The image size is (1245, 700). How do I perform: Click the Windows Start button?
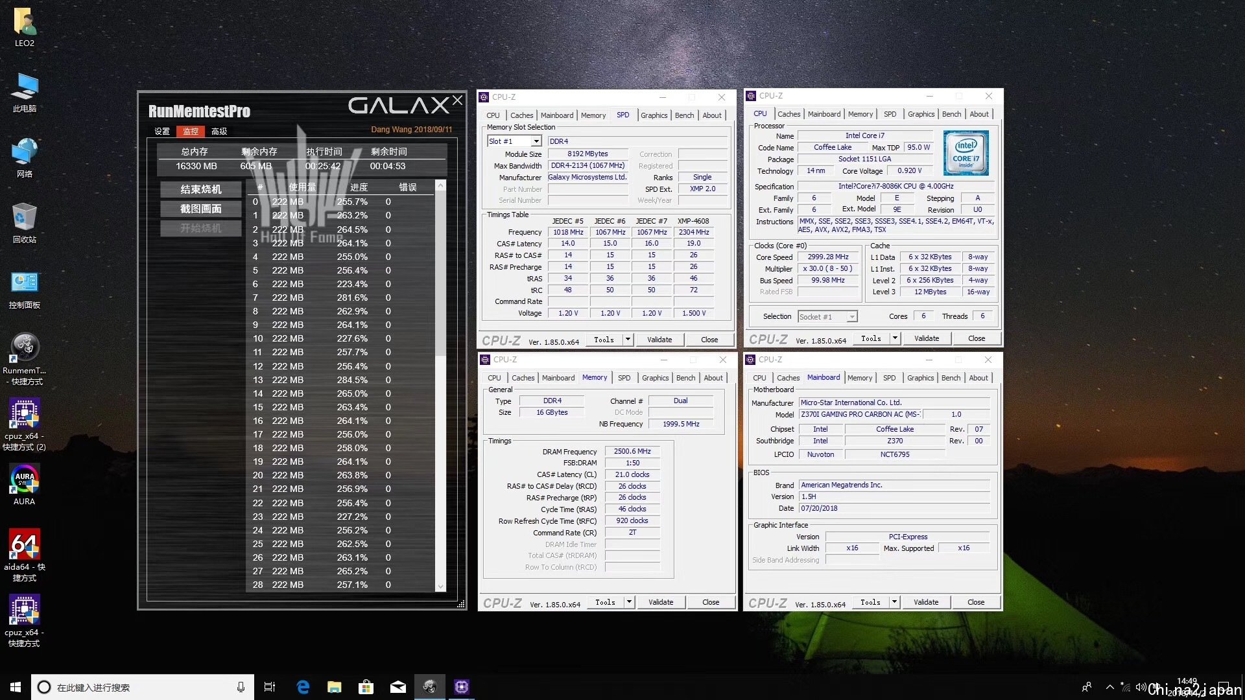[16, 687]
